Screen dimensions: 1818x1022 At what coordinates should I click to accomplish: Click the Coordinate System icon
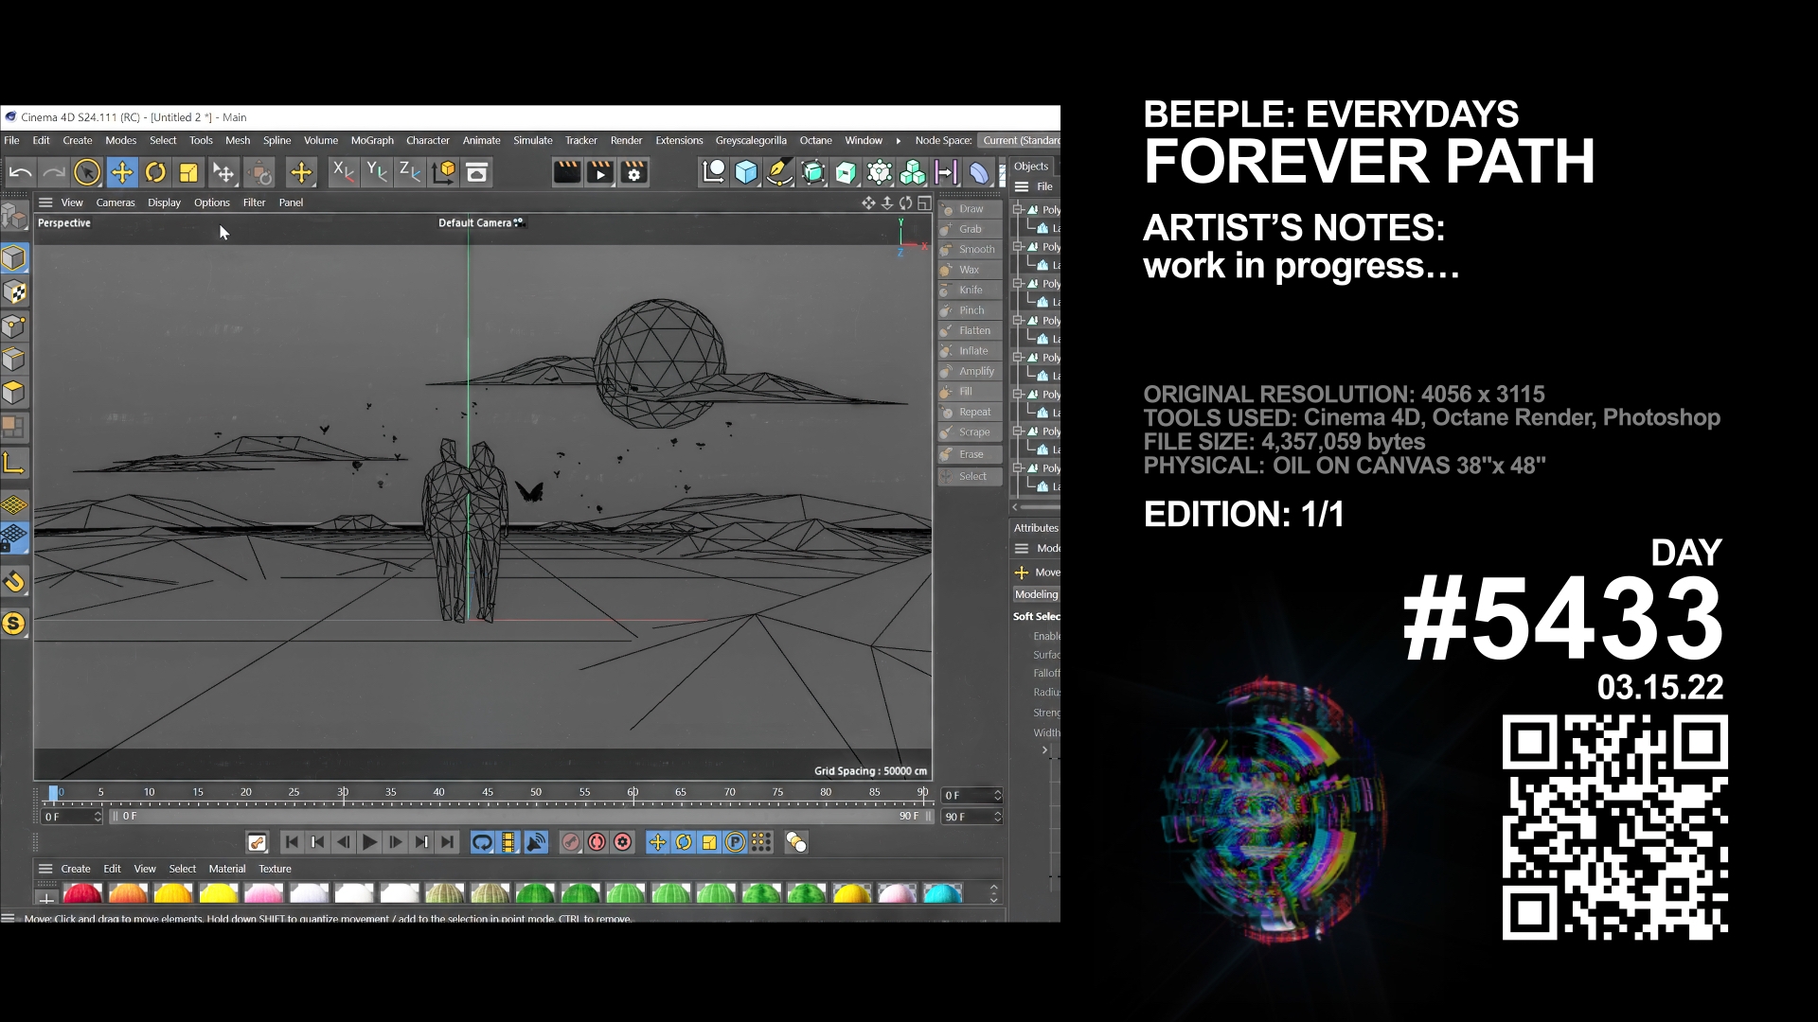point(444,172)
